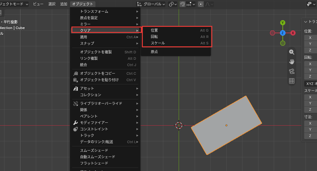The height and width of the screenshot is (171, 317).
Task: Click the negative Y axis gizmo circle
Action: tap(283, 43)
